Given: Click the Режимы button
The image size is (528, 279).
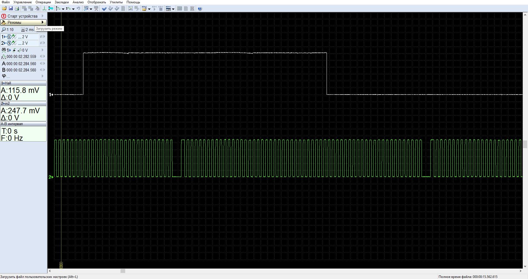Looking at the screenshot, I should point(23,23).
